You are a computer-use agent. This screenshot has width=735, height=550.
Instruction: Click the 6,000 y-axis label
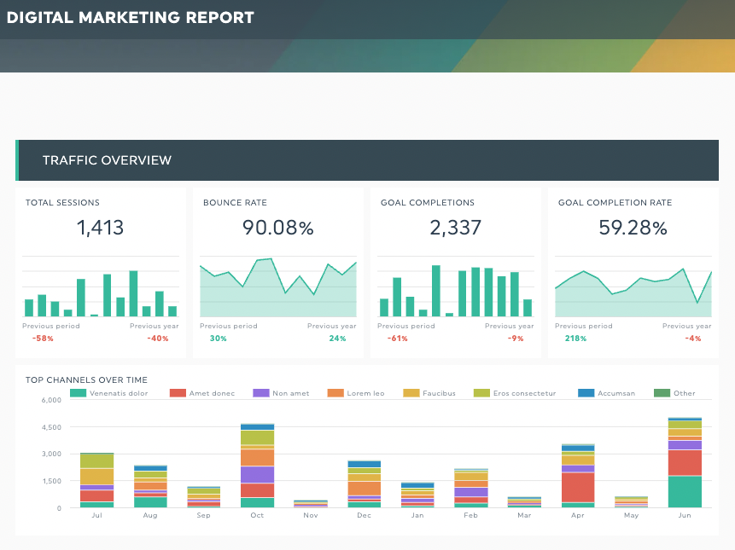point(51,400)
